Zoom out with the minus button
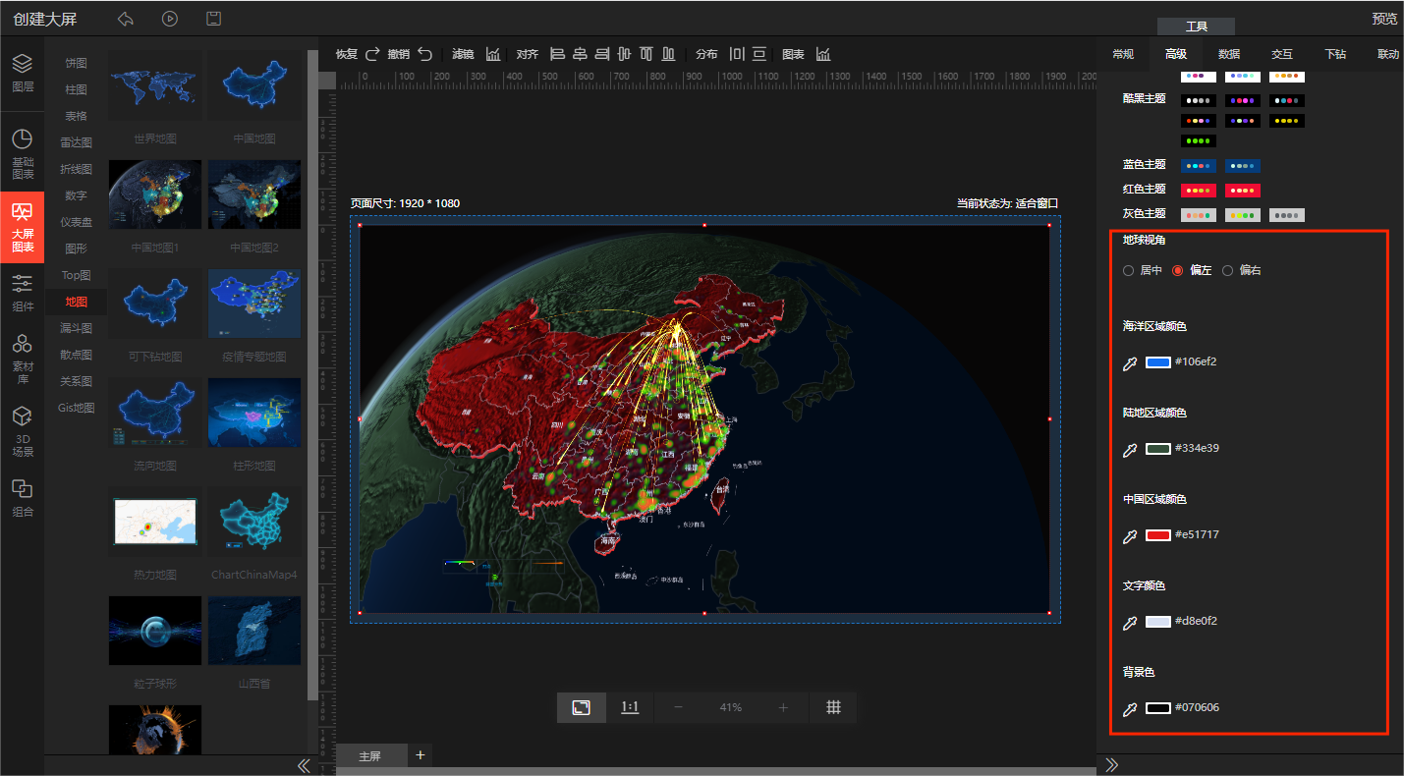The image size is (1404, 776). (678, 707)
